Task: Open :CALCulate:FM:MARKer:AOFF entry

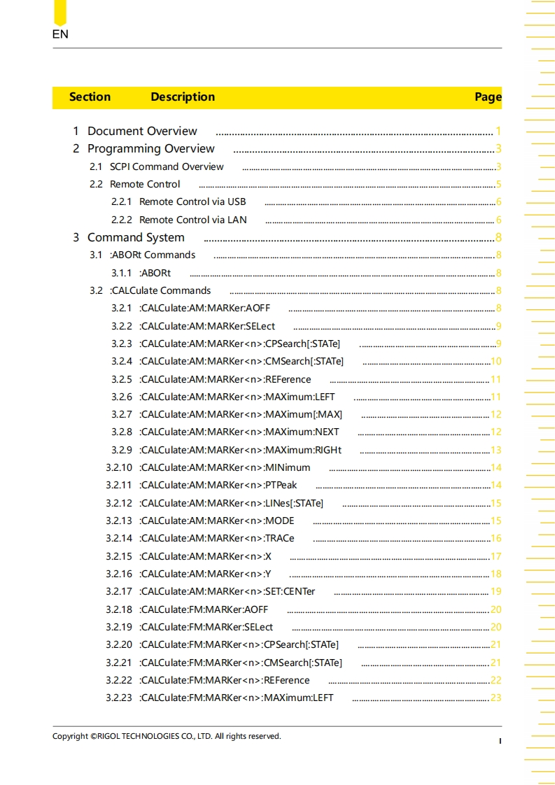Action: pos(204,609)
